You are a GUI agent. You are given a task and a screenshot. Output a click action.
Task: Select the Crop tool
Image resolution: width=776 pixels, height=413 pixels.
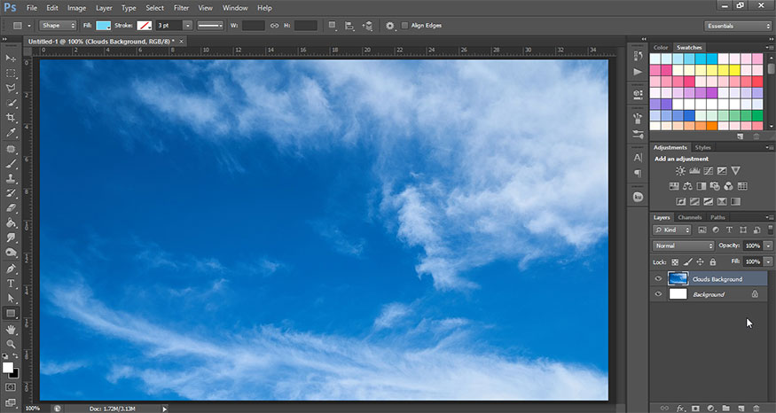(x=12, y=117)
